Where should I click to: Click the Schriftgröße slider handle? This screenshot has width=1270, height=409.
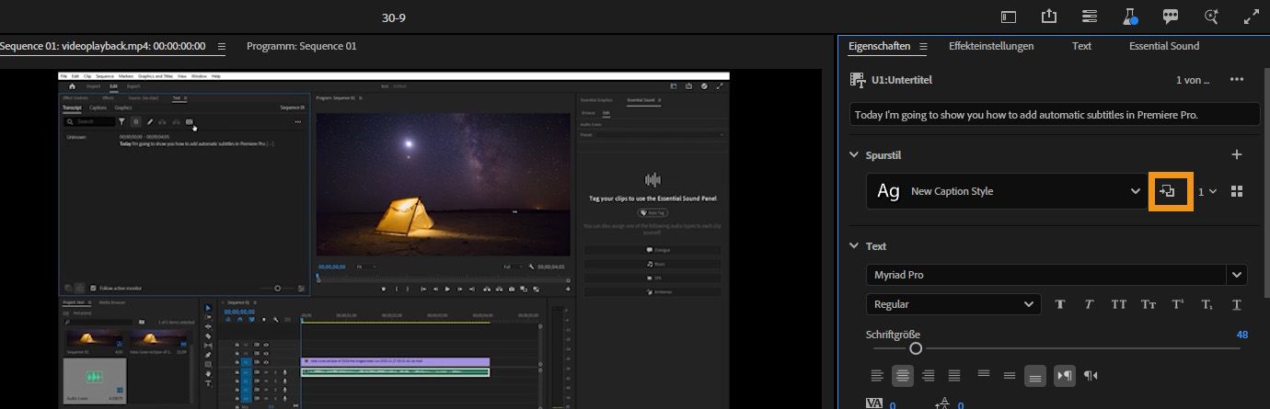pos(916,348)
